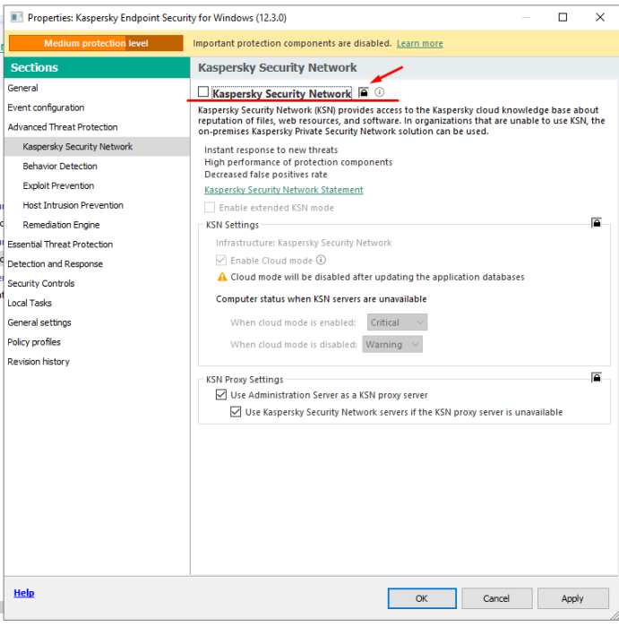Select Host Intrusion Prevention section

point(97,205)
